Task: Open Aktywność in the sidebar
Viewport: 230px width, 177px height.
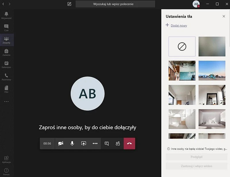Action: tap(6, 15)
